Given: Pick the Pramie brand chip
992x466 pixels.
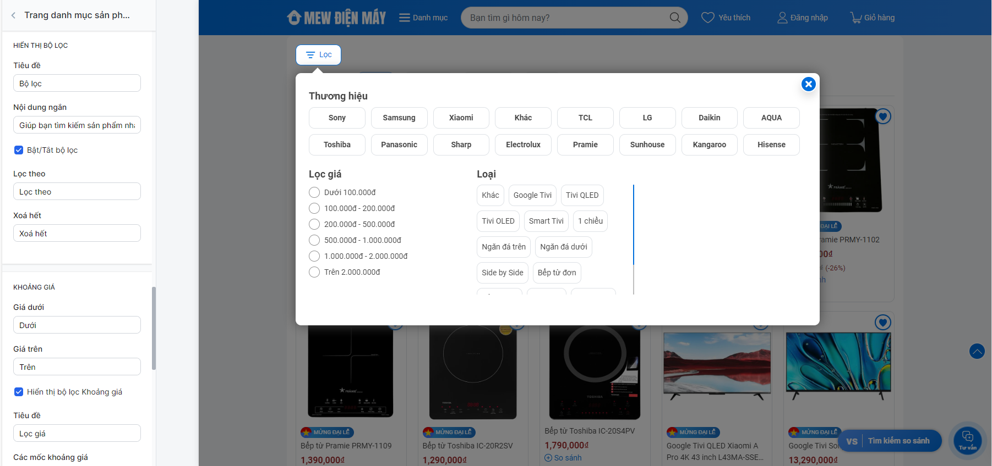Looking at the screenshot, I should [585, 145].
